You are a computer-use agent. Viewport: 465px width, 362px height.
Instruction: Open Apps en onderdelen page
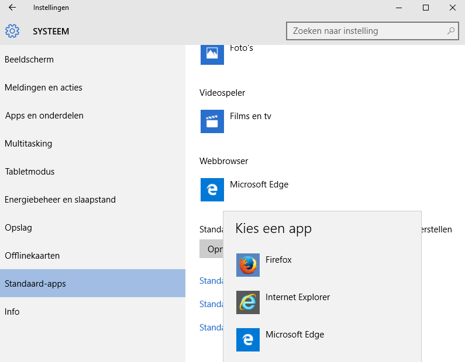44,116
